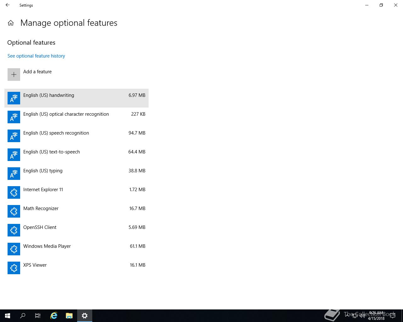Click the 38.8 MB size value
This screenshot has width=403, height=322.
[137, 171]
